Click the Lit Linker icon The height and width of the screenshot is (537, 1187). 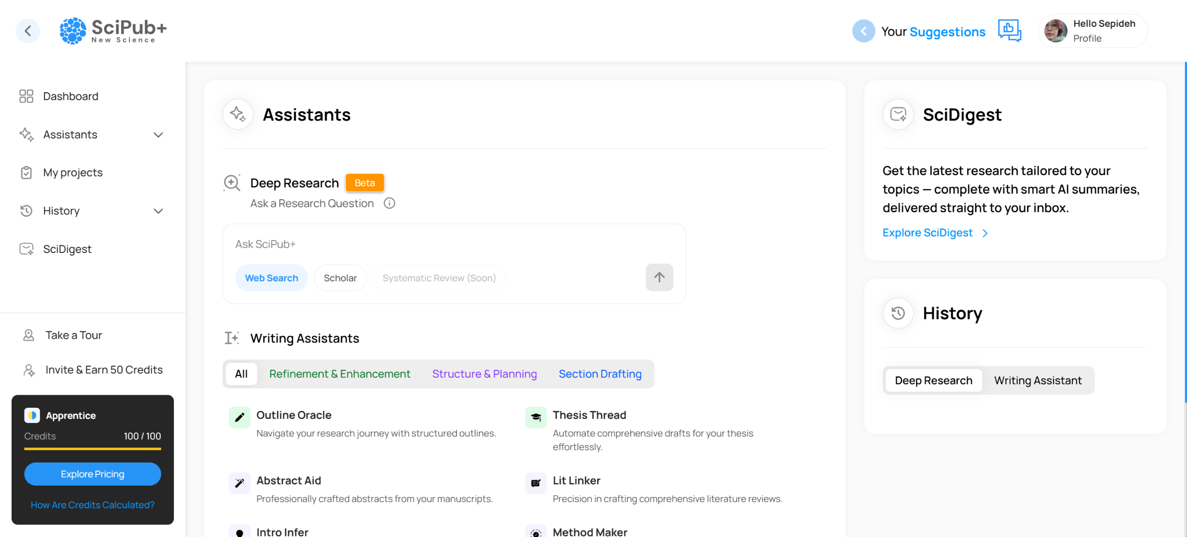(536, 483)
